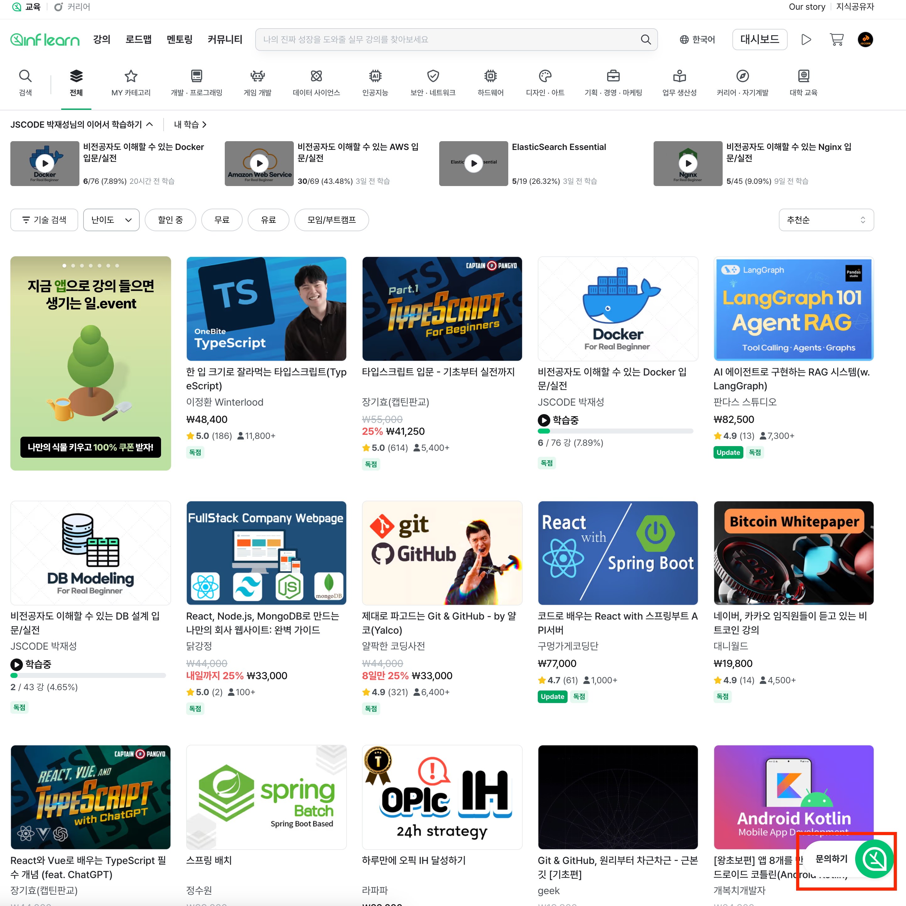Open the 멘토링 menu

pos(179,40)
